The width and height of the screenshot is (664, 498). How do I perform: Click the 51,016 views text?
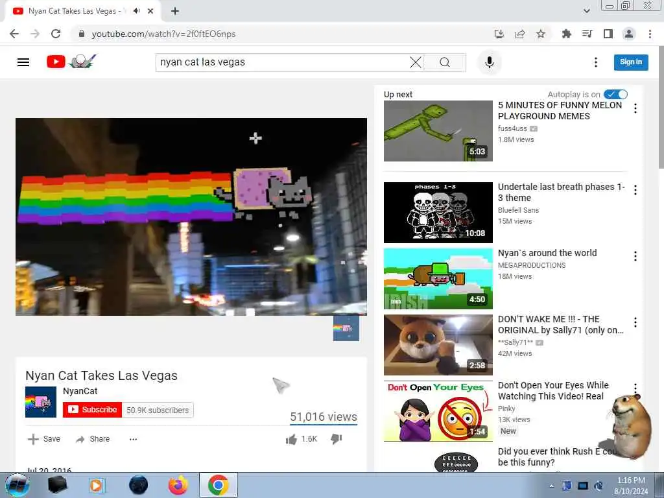(x=324, y=417)
